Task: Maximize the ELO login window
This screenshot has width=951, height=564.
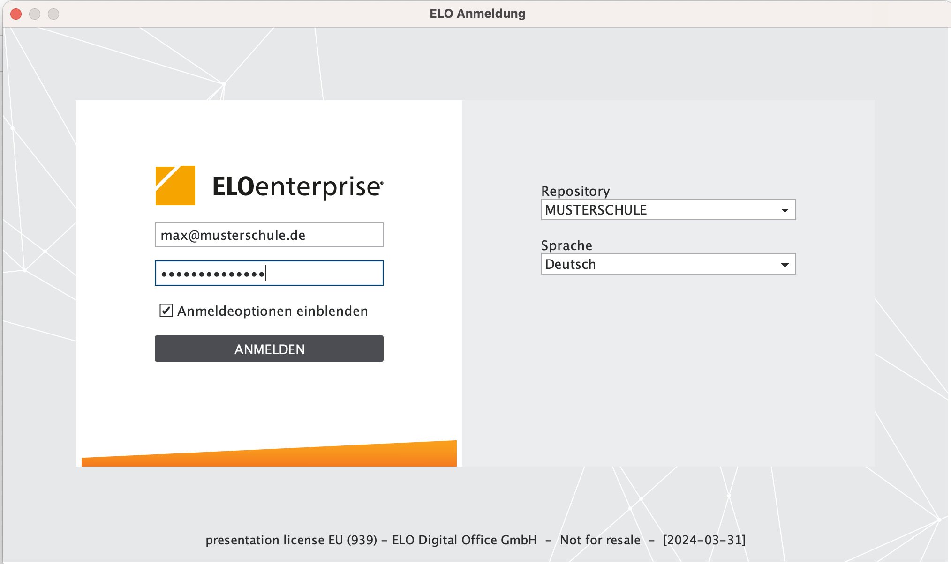Action: coord(53,14)
